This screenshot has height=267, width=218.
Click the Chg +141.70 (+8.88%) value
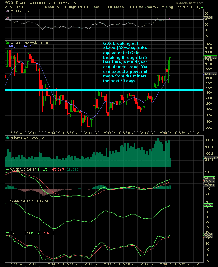click(183, 7)
